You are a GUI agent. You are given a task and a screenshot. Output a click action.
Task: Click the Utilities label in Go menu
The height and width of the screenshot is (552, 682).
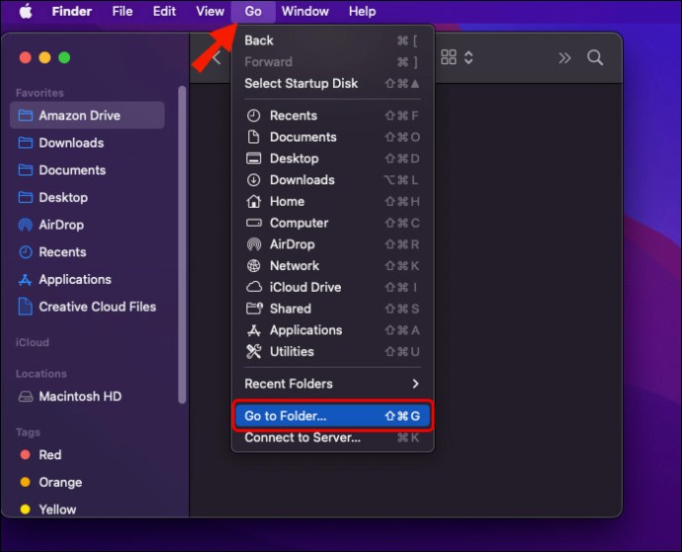[x=292, y=351]
